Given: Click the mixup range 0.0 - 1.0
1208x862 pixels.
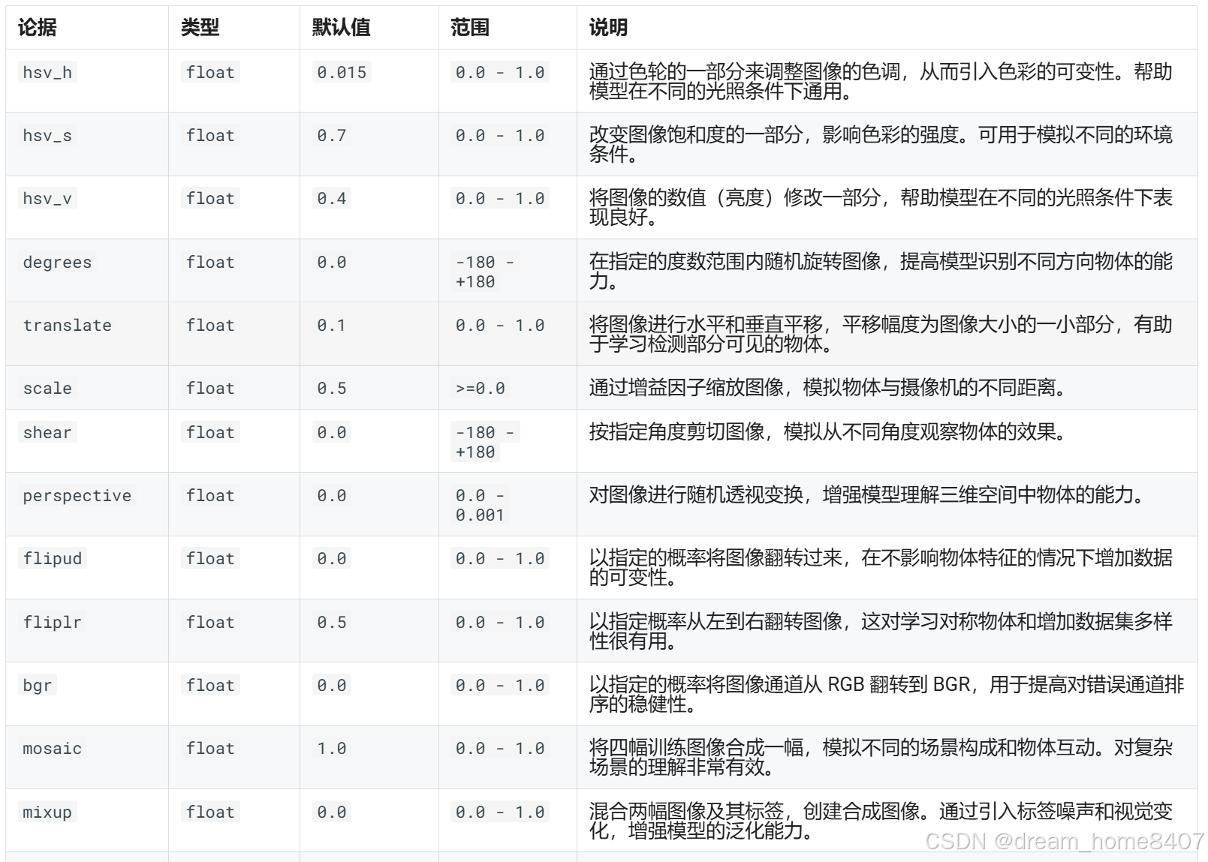Looking at the screenshot, I should [500, 812].
